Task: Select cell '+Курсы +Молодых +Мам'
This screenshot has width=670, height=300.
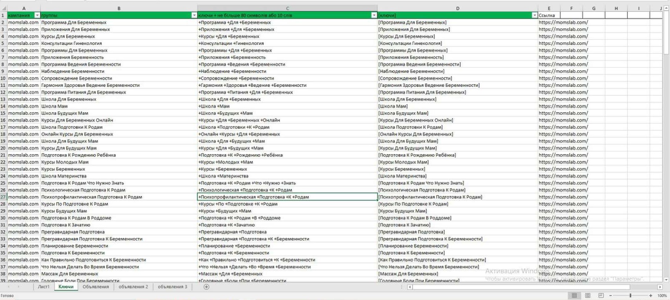Action: tap(288, 162)
